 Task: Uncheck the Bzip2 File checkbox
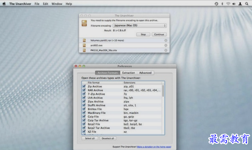(84, 124)
